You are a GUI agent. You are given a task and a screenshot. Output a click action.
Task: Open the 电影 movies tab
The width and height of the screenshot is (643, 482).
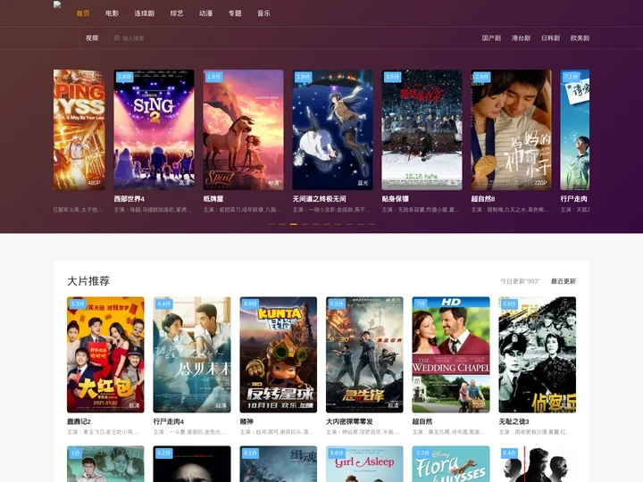(112, 13)
